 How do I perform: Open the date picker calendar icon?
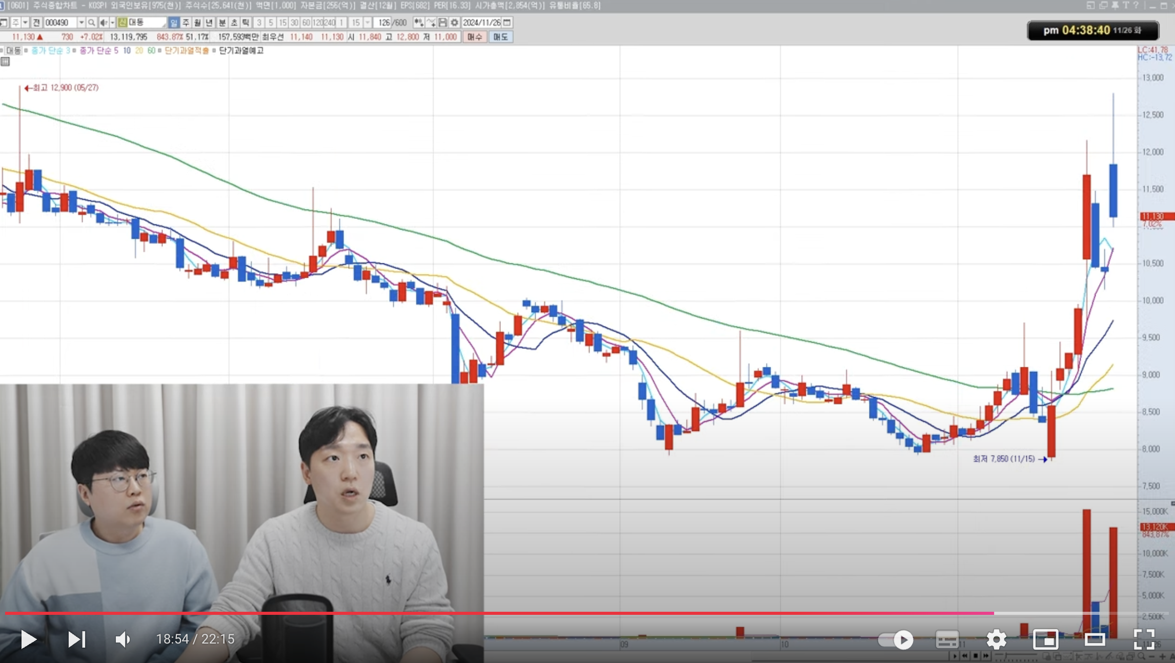click(507, 23)
